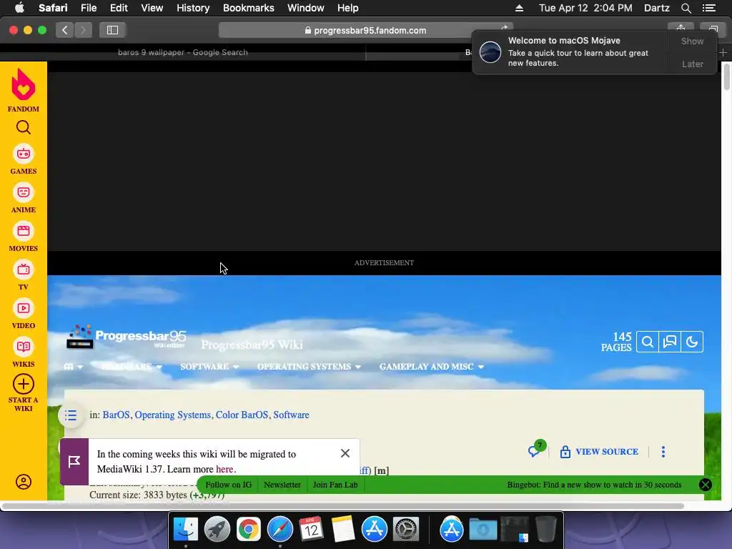Expand the Software navigation dropdown
Image resolution: width=732 pixels, height=549 pixels.
point(209,367)
